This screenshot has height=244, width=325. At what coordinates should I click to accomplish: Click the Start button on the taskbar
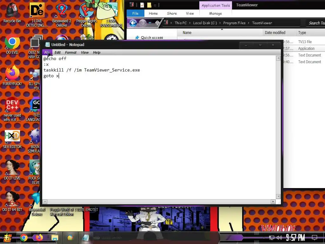(8, 238)
